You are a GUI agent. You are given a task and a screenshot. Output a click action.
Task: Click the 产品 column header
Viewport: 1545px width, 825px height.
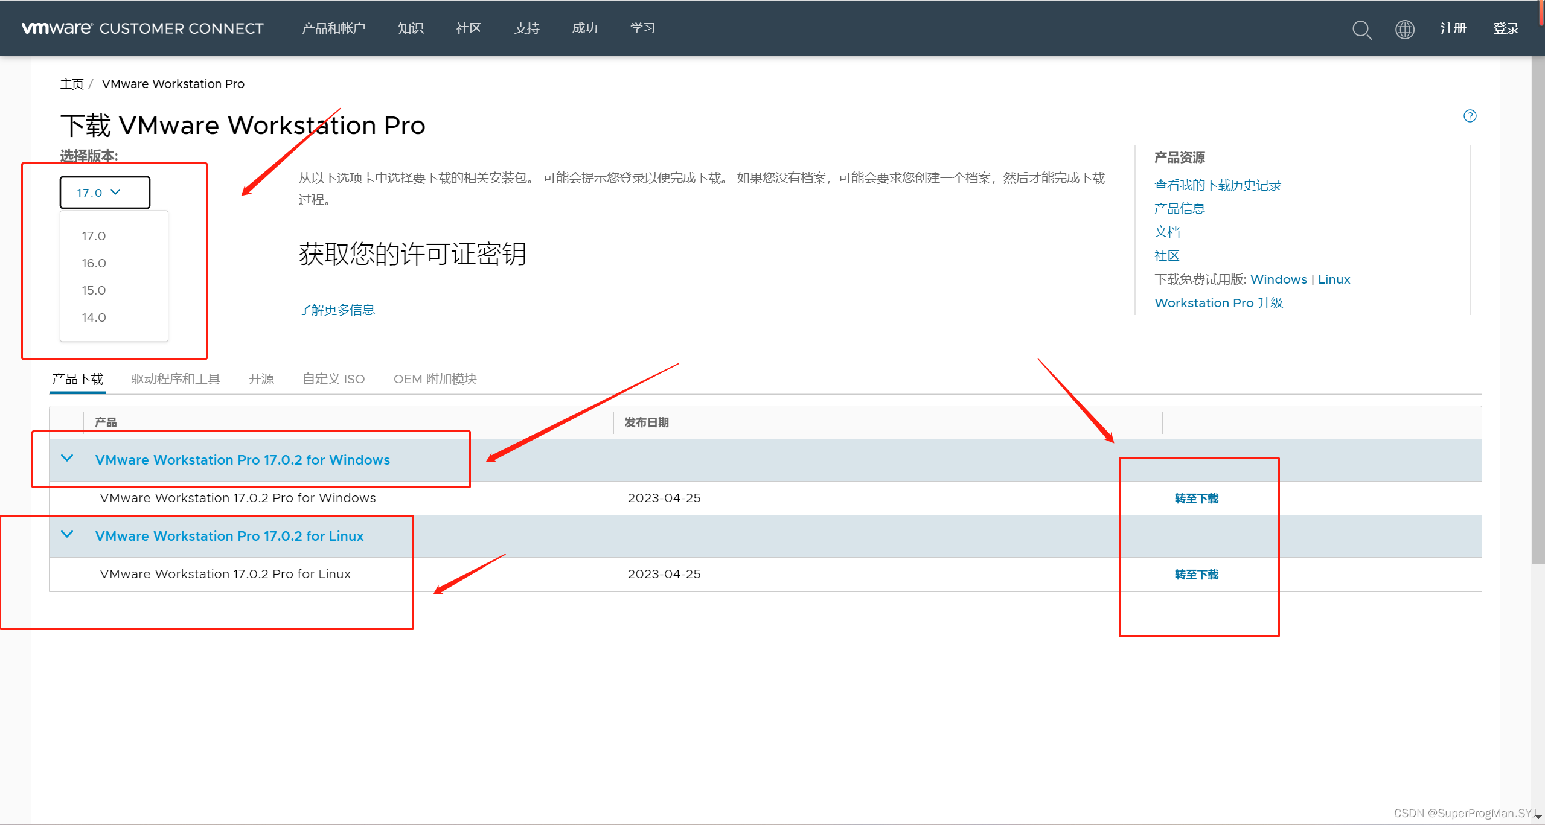pyautogui.click(x=106, y=422)
